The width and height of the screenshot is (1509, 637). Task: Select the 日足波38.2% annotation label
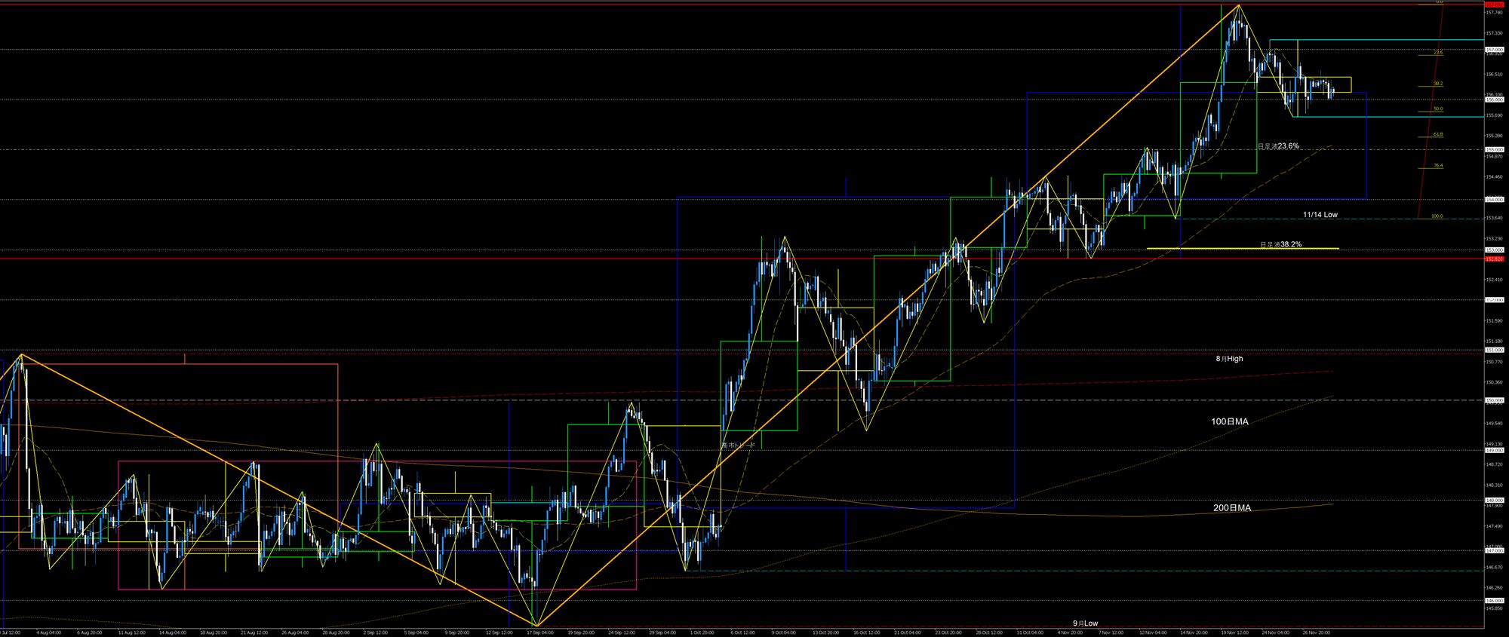tap(1280, 244)
